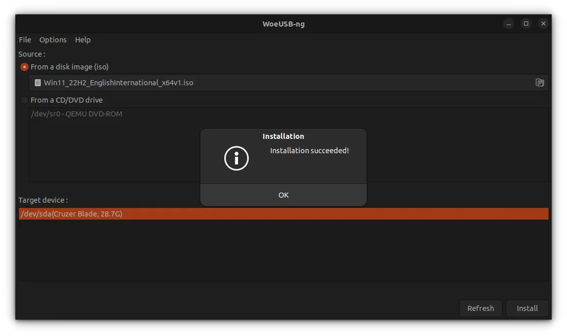567x336 pixels.
Task: Refresh the target device list
Action: coord(480,308)
